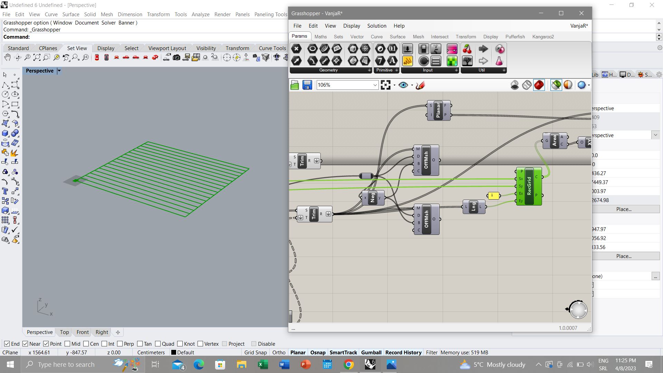Toggle the Near osnap checkbox
The height and width of the screenshot is (373, 663).
[x=25, y=344]
